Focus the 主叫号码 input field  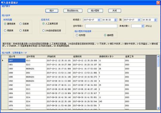pyautogui.click(x=101, y=26)
